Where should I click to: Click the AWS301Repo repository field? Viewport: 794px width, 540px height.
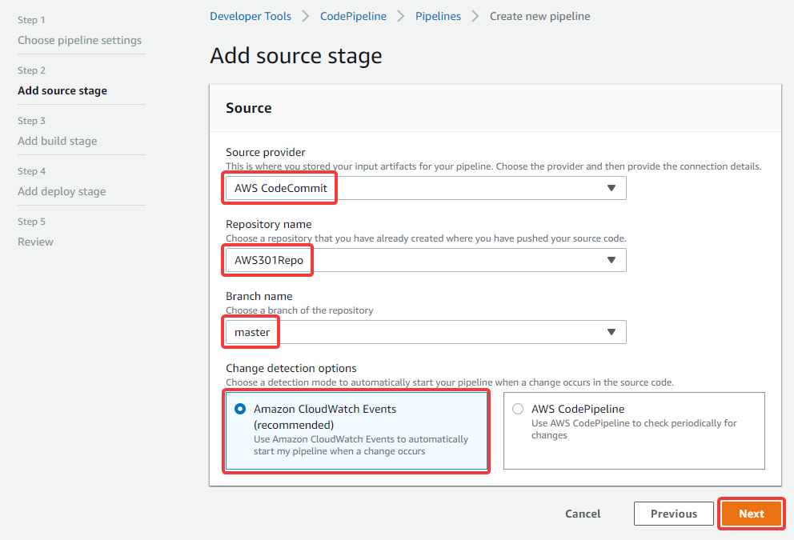[x=426, y=260]
